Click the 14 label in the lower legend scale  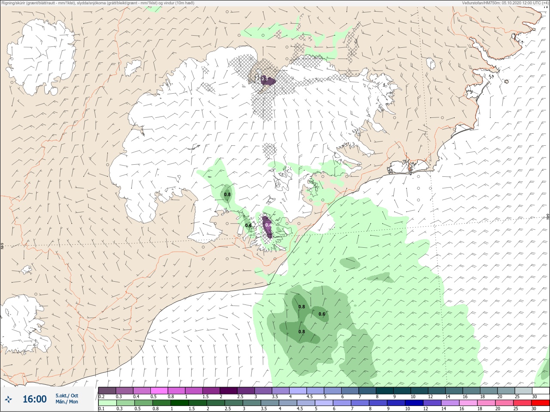click(444, 409)
